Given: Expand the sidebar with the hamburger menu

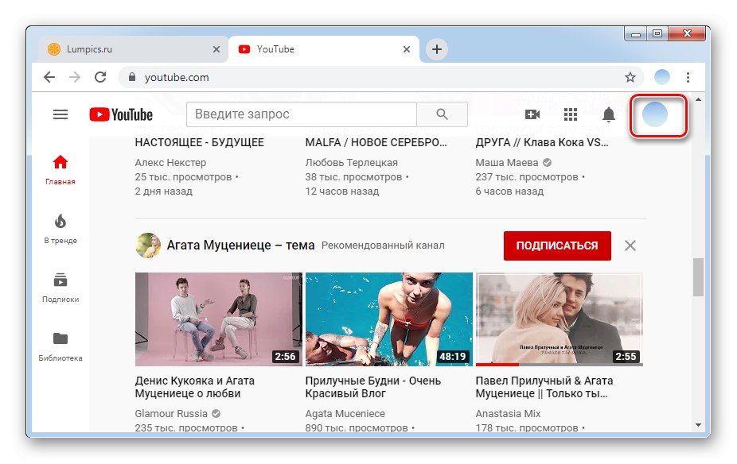Looking at the screenshot, I should click(60, 114).
